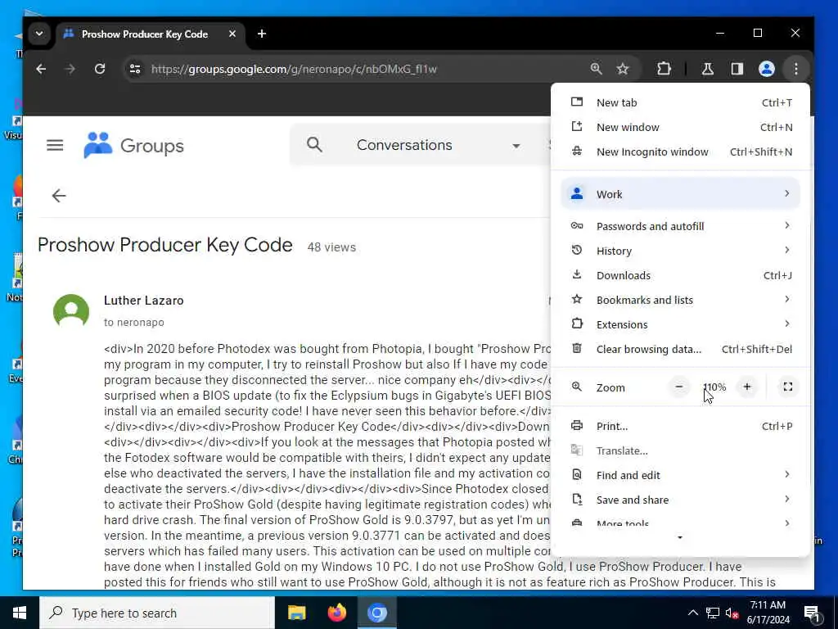This screenshot has width=838, height=629.
Task: Choose New Incognito window menu item
Action: click(680, 152)
